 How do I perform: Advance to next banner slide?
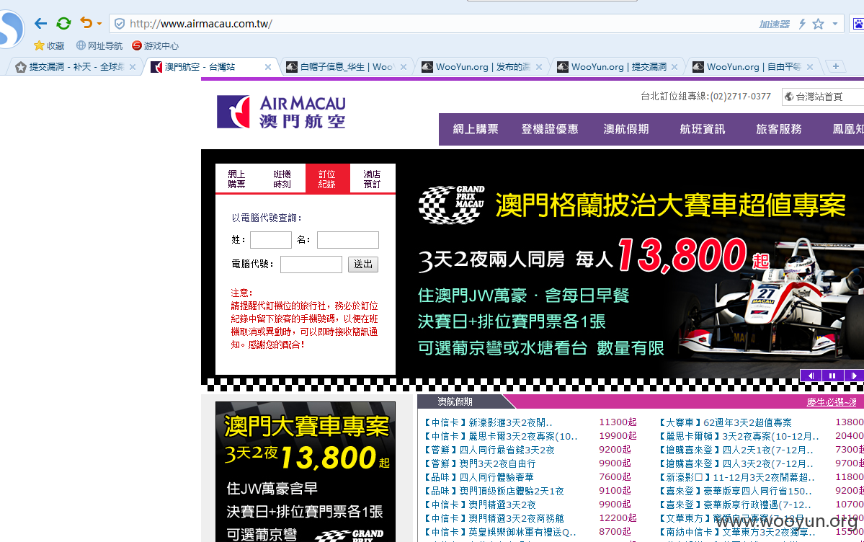pos(854,376)
